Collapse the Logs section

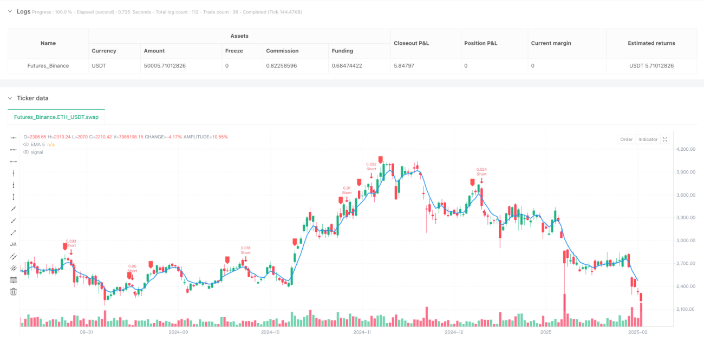tap(10, 11)
